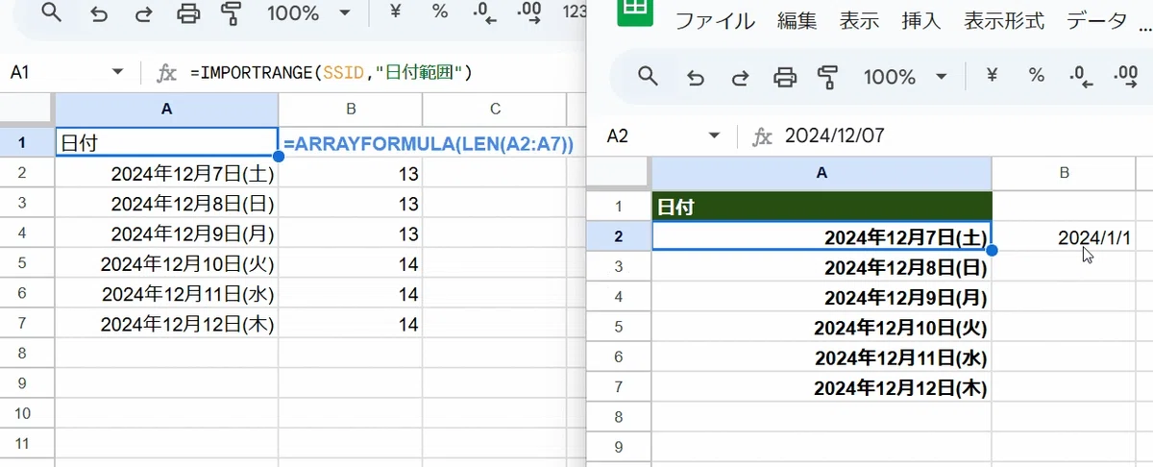The height and width of the screenshot is (467, 1153).
Task: Select right sheet cell 2024年12月7日(土)
Action: (822, 236)
